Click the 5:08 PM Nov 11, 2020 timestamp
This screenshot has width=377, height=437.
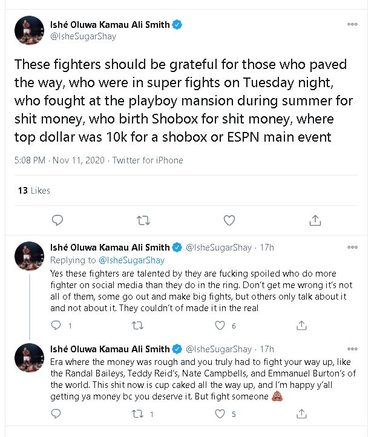[x=57, y=160]
